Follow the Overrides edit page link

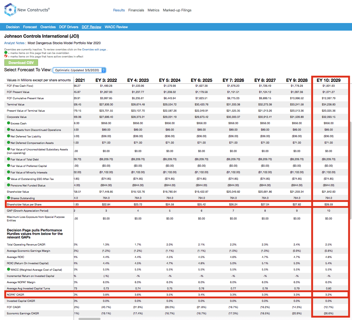tap(94, 50)
